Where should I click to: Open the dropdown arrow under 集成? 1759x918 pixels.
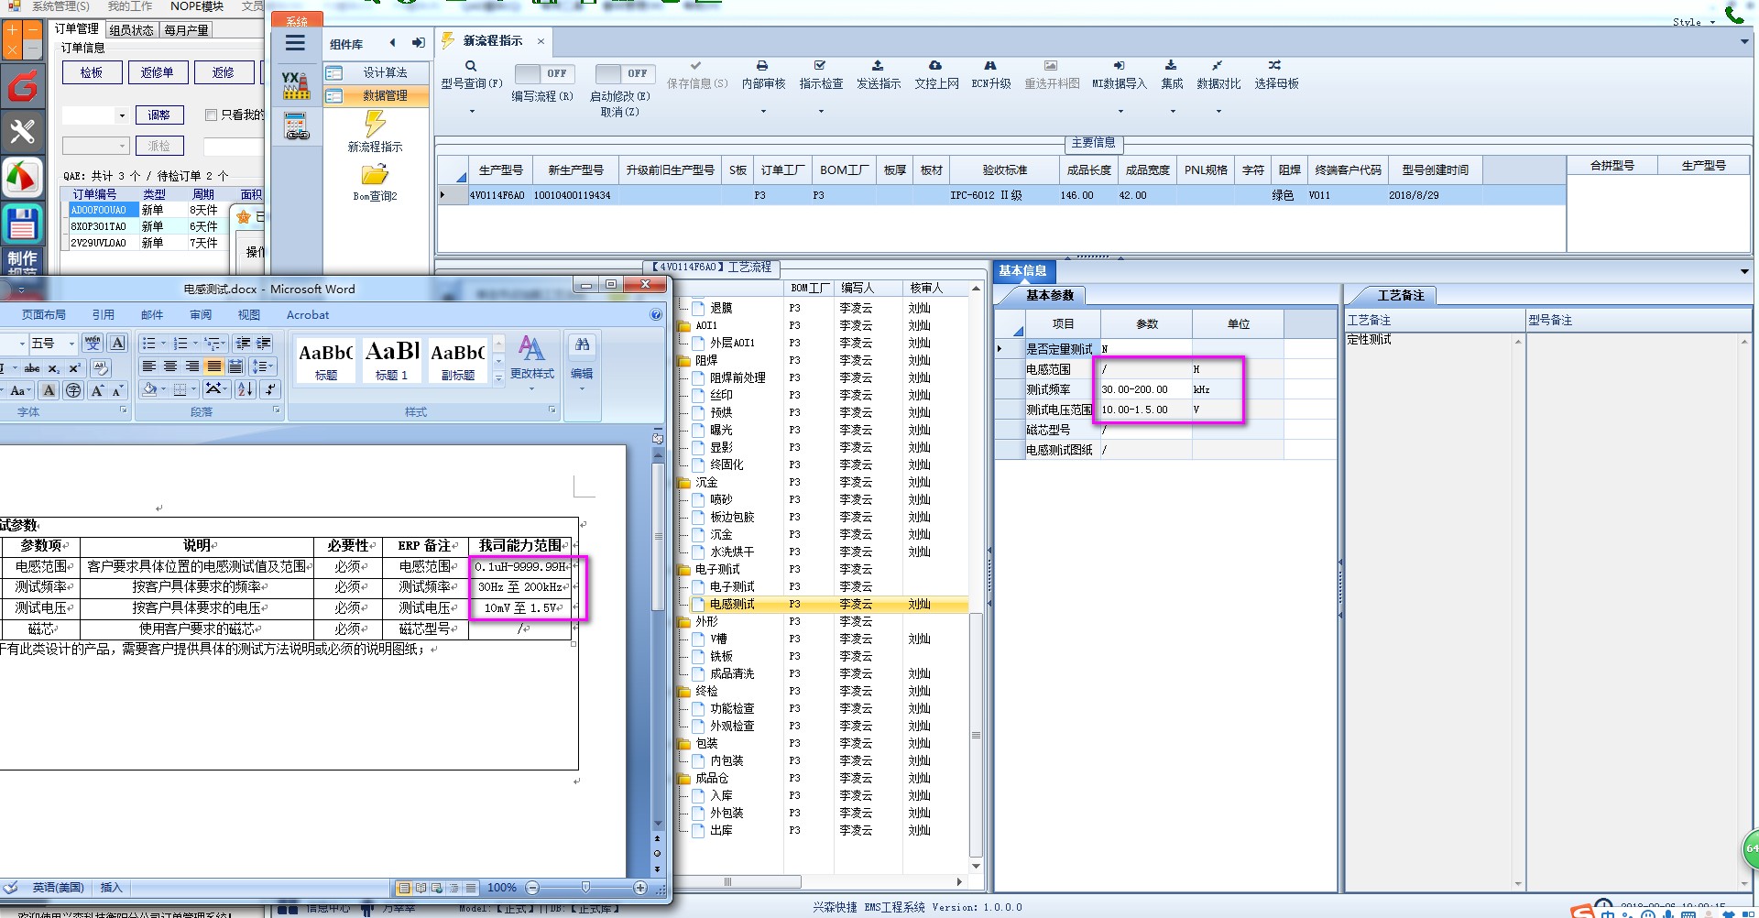(1173, 112)
